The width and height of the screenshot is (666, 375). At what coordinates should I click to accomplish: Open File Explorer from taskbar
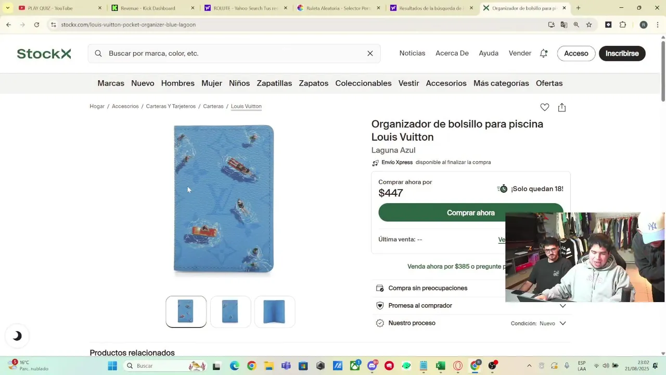point(268,366)
